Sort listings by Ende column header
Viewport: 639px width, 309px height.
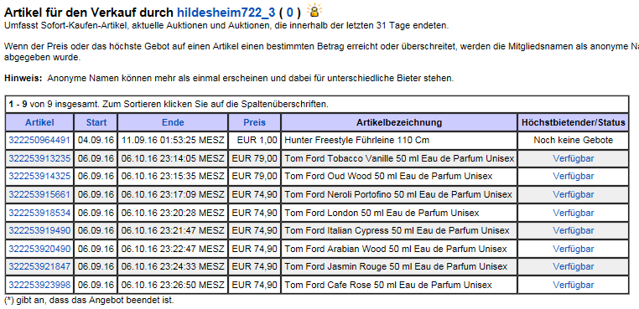[173, 122]
